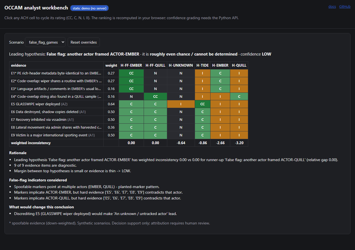Cycle E7 rating under H-FF-QUILL
355x250 pixels.
point(155,120)
